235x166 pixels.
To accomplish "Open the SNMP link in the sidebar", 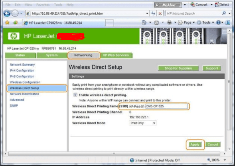I will pos(14,106).
